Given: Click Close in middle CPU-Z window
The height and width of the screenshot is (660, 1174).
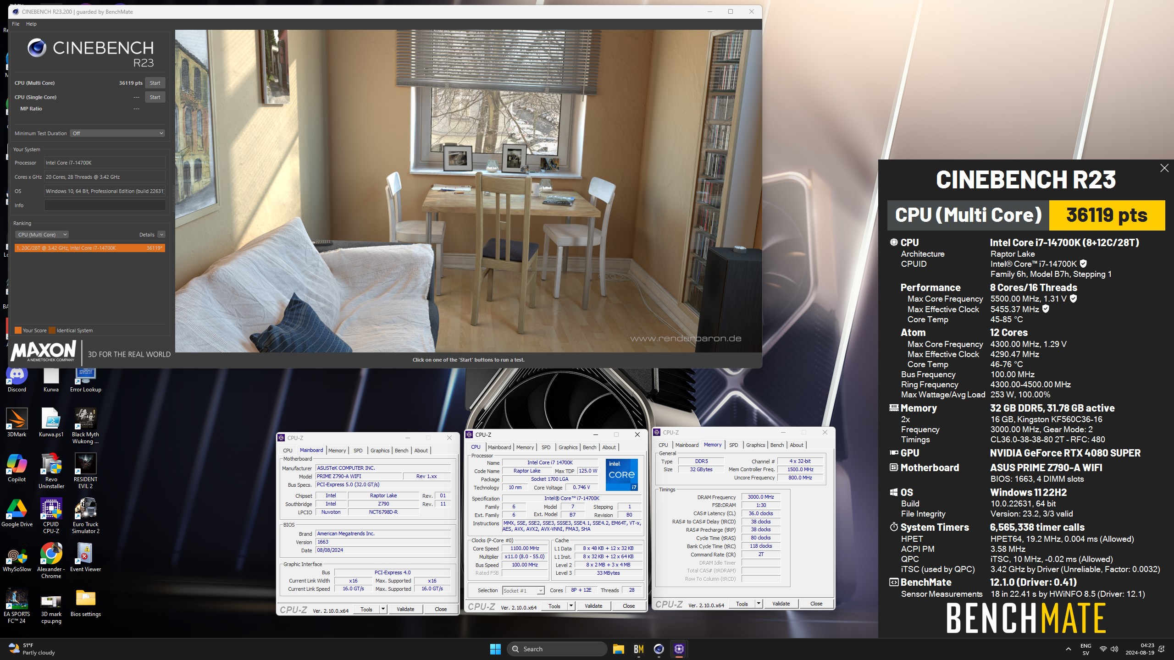Looking at the screenshot, I should tap(629, 606).
